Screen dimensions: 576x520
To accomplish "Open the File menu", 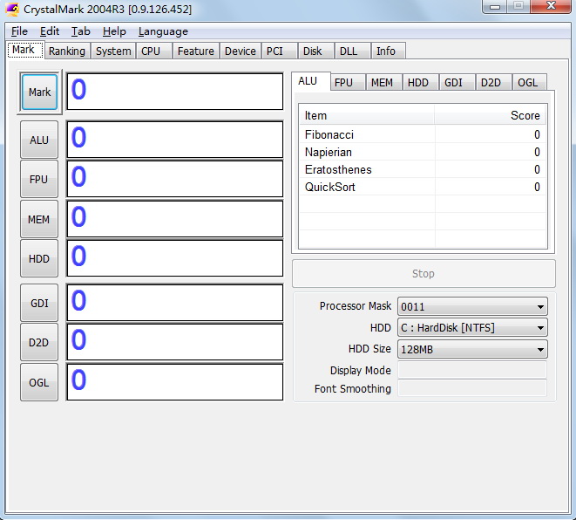I will pyautogui.click(x=19, y=31).
